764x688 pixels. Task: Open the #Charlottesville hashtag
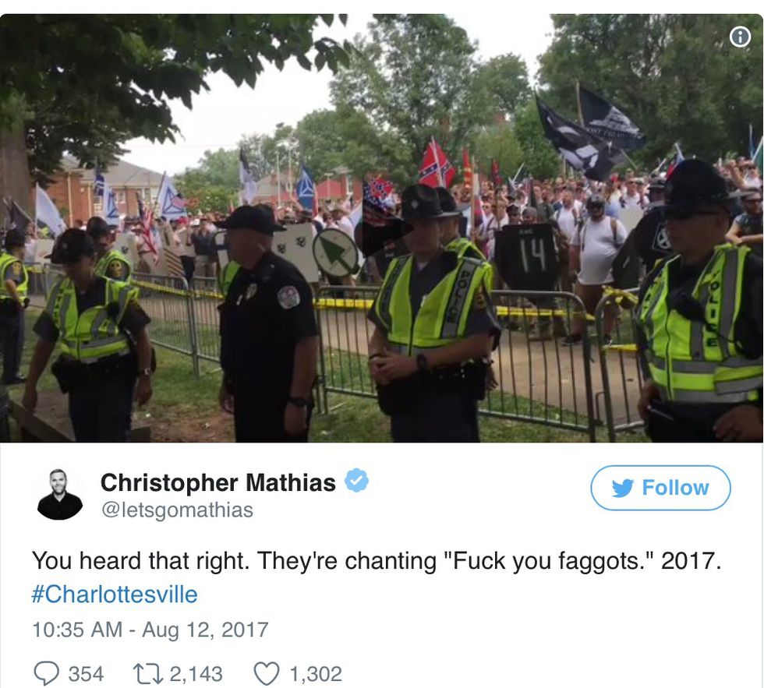coord(115,595)
